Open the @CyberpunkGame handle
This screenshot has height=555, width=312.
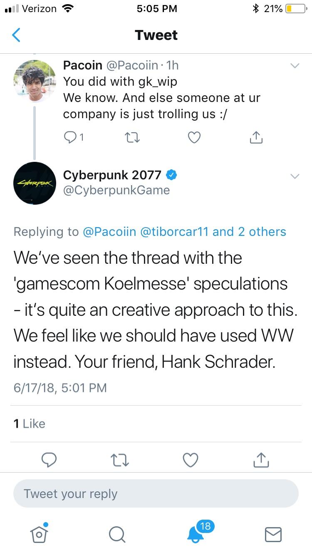[x=116, y=190]
